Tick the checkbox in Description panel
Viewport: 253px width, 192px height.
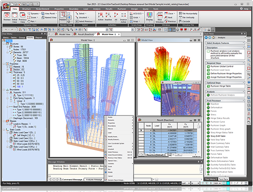click(x=208, y=51)
